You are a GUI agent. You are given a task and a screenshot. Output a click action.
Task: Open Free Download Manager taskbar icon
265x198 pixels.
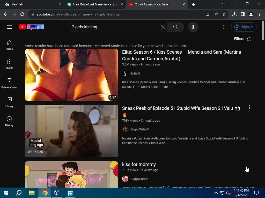70,193
